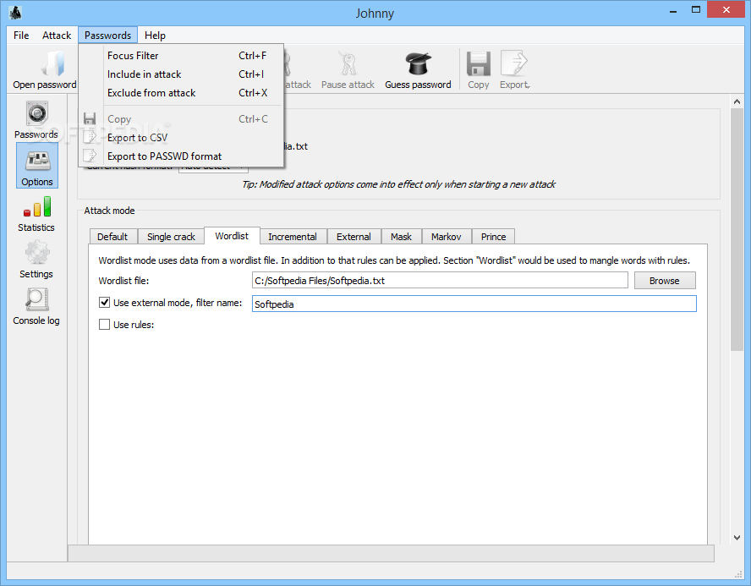
Task: Click Pause attack toolbar icon
Action: pyautogui.click(x=348, y=70)
